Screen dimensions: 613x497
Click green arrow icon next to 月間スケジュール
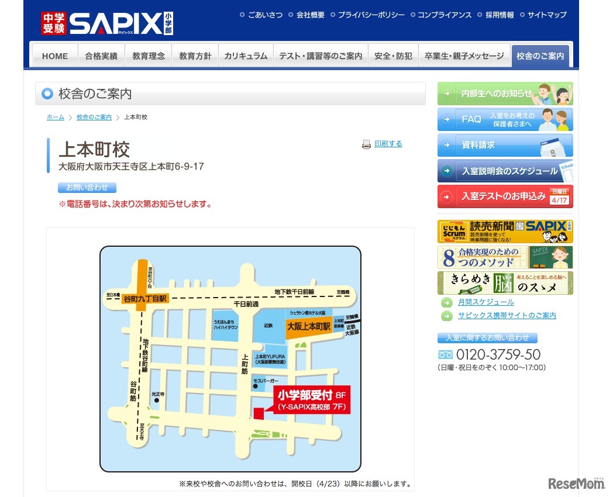pyautogui.click(x=446, y=302)
